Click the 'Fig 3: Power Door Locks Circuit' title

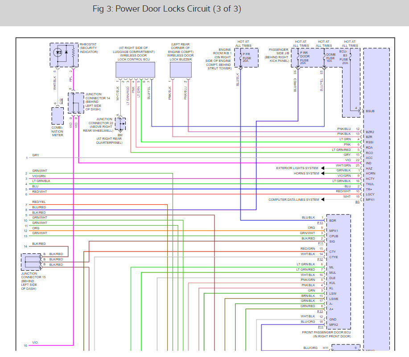point(167,9)
